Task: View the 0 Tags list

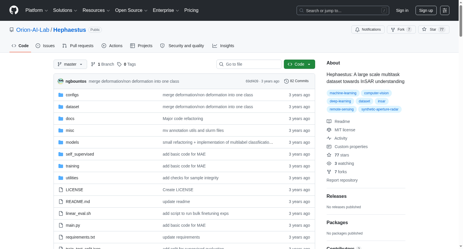Action: 127,64
